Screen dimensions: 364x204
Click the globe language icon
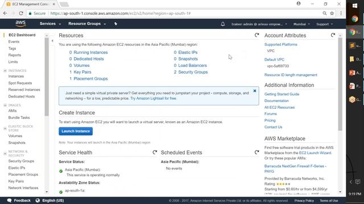(38, 201)
